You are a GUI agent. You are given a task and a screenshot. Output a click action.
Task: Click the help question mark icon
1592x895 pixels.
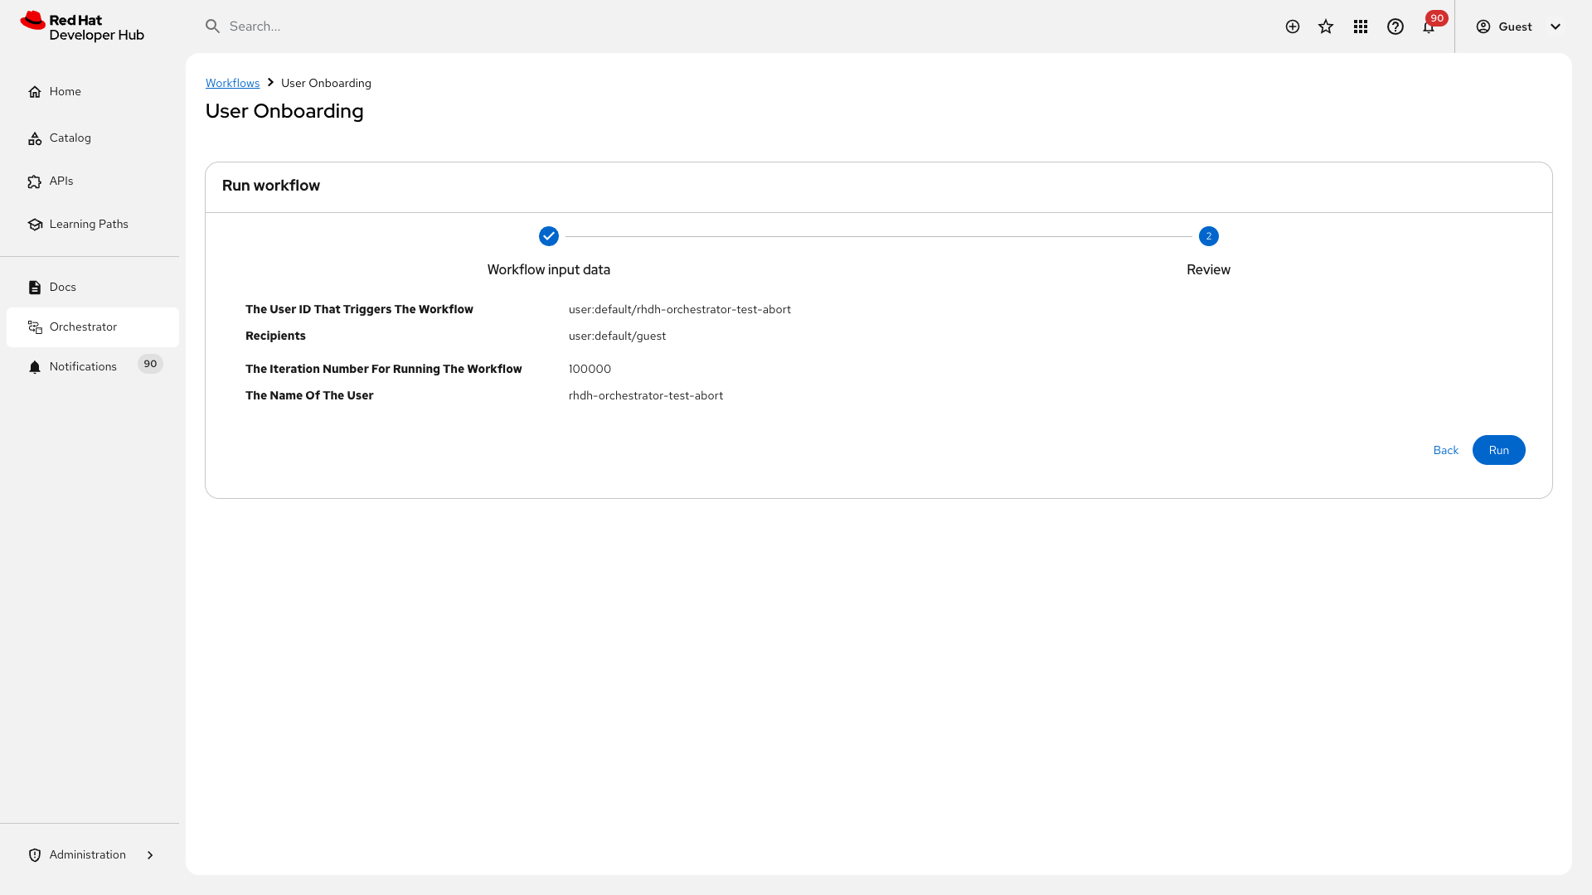1395,27
